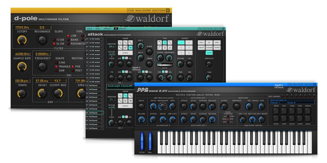Image resolution: width=327 pixels, height=163 pixels.
Task: Select sound slot 01 Init Sound
Action: [x=95, y=128]
